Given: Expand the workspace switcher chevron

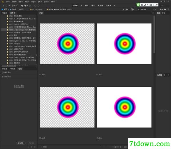Looking at the screenshot, I should pyautogui.click(x=114, y=6).
